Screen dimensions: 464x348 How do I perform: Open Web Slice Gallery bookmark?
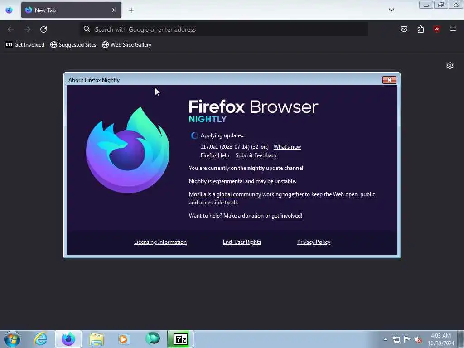pos(127,45)
